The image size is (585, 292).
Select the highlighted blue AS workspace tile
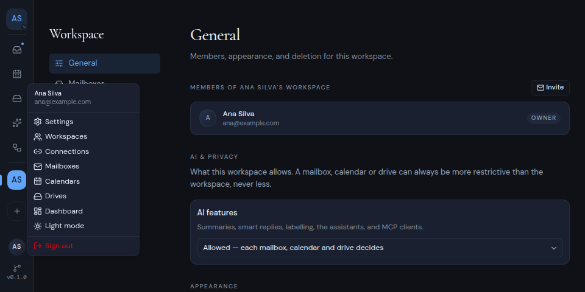[x=17, y=180]
